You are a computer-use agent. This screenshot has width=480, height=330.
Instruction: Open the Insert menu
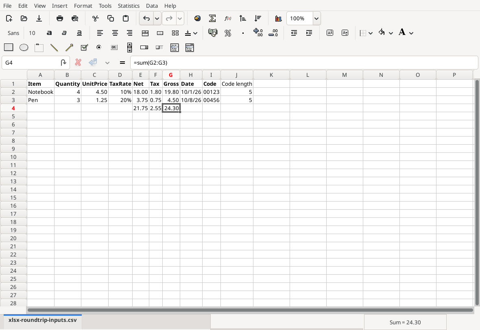click(60, 6)
